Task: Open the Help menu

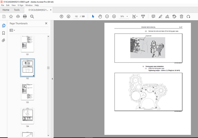Action: click(x=37, y=5)
